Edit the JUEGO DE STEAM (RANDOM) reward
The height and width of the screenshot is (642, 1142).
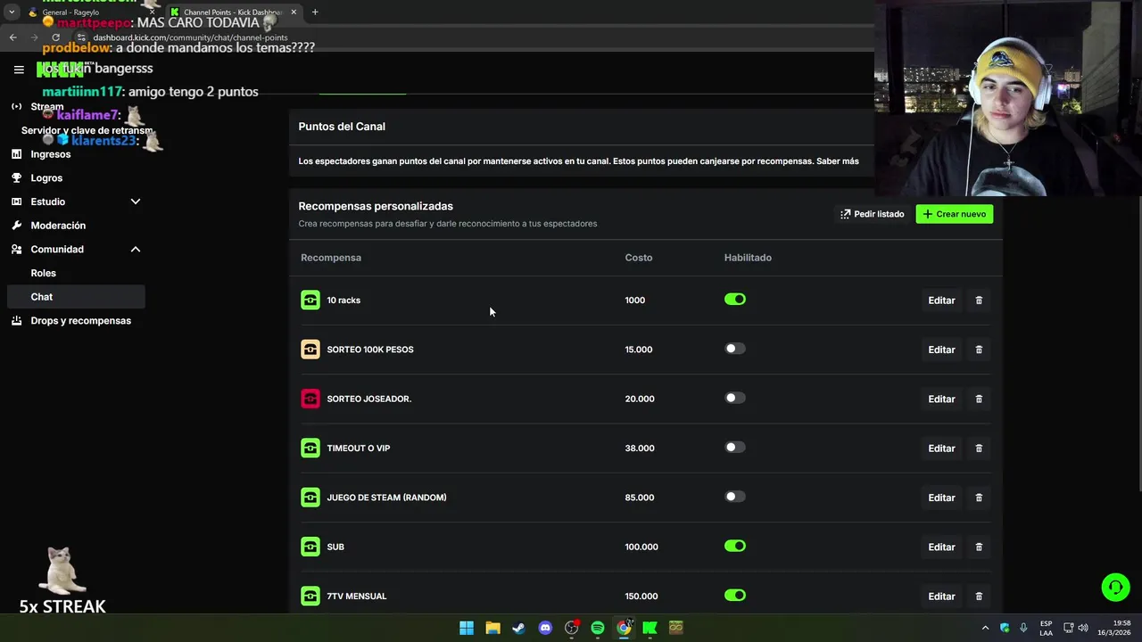pyautogui.click(x=941, y=498)
